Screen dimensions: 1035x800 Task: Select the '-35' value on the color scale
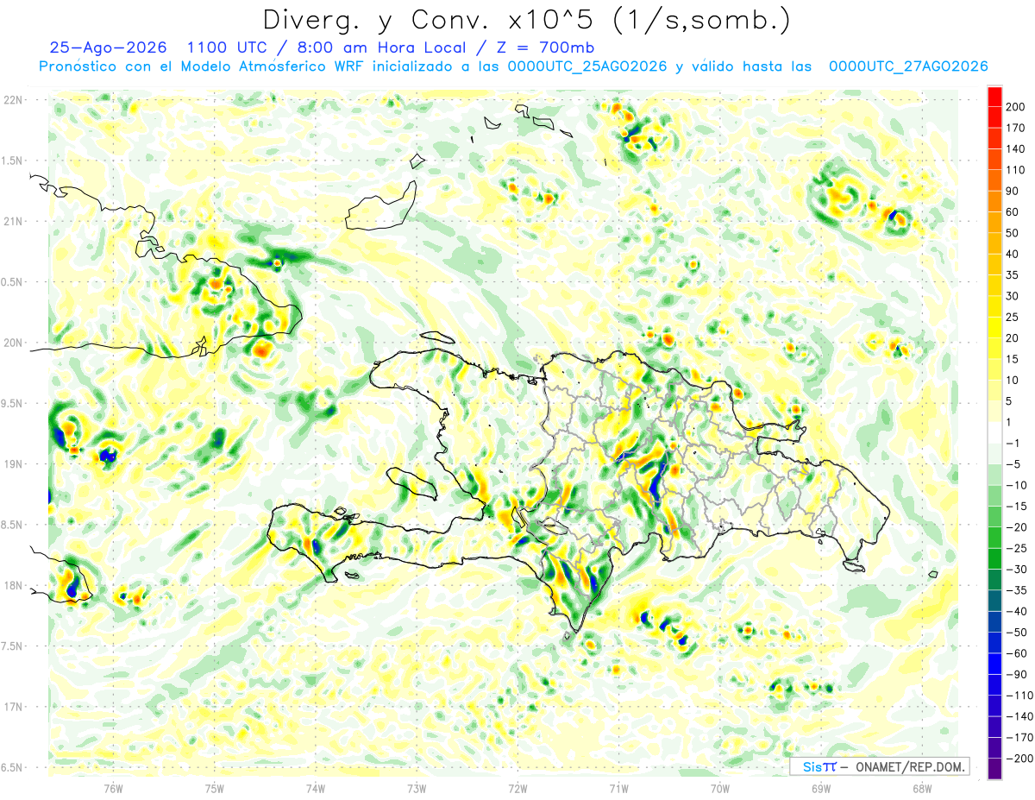point(1018,591)
